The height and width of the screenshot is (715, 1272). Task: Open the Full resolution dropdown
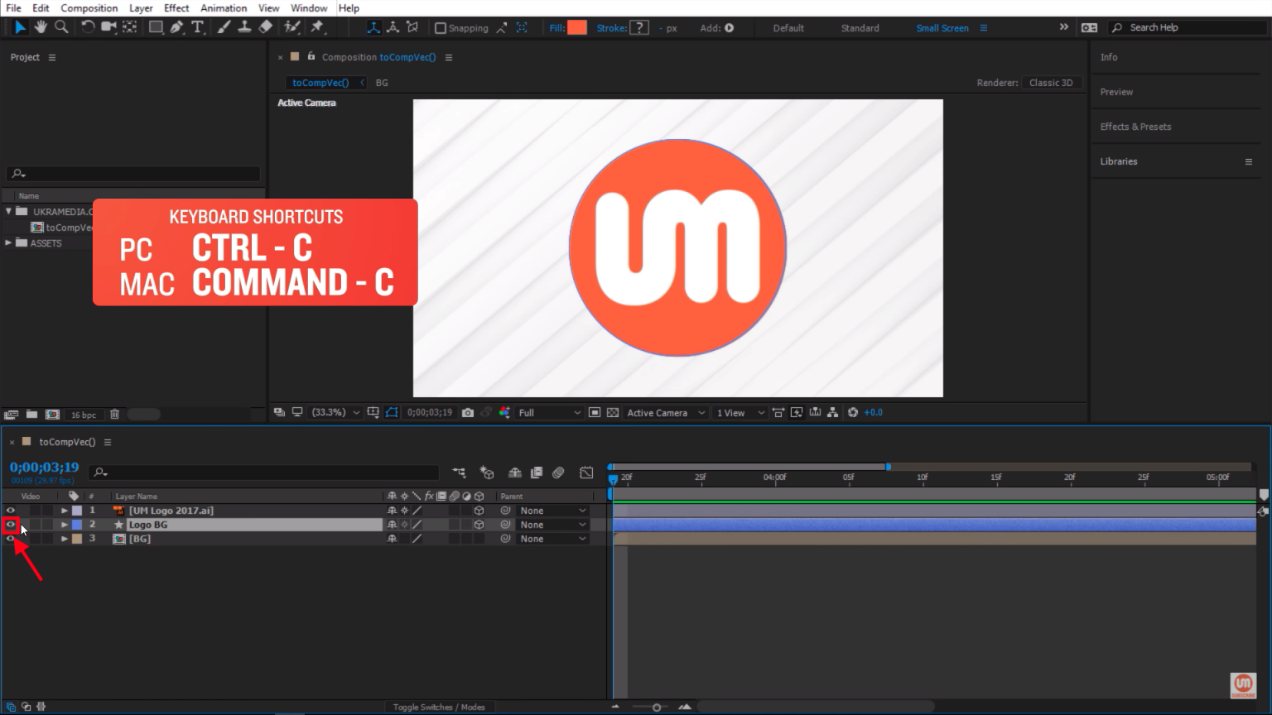(x=549, y=412)
